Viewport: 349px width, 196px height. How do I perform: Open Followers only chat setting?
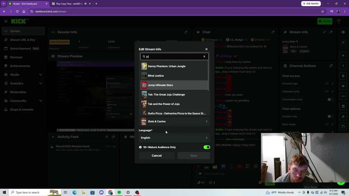pyautogui.click(x=308, y=91)
